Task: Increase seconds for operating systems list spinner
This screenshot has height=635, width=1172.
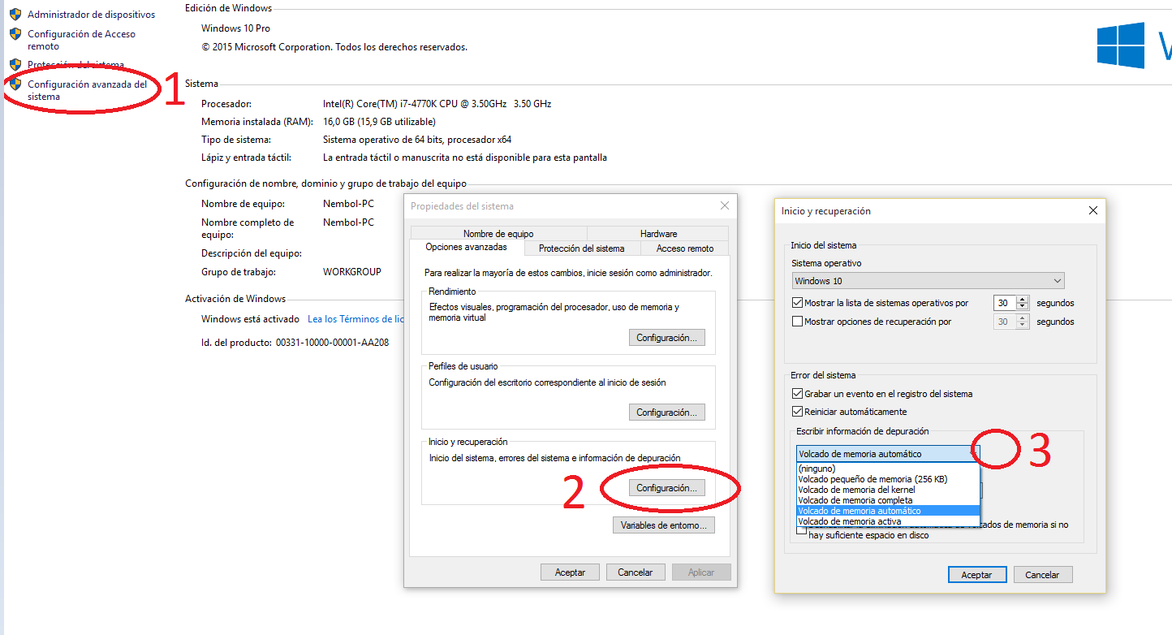Action: coord(1023,299)
